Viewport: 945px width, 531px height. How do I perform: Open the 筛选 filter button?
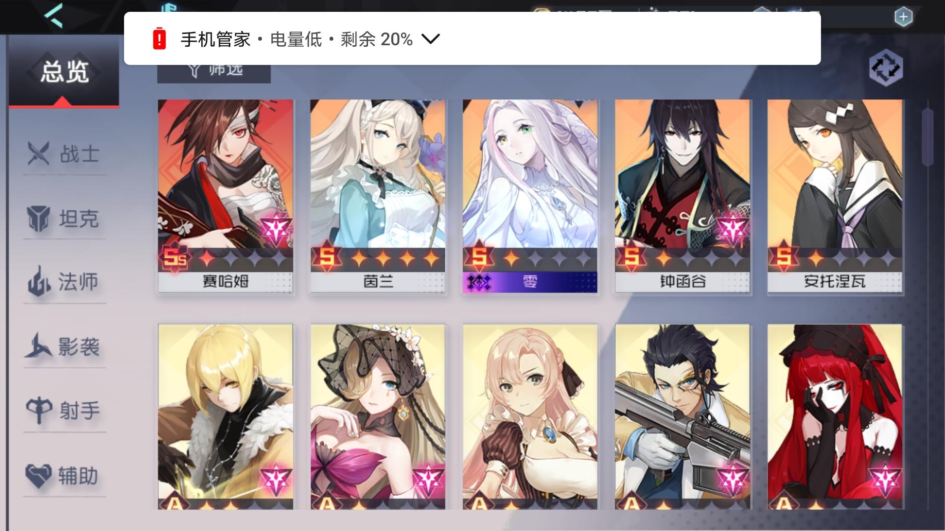pos(214,71)
